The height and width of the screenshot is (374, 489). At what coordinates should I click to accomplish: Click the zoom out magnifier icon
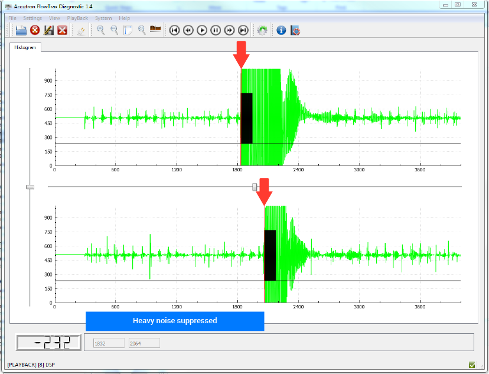(x=114, y=30)
